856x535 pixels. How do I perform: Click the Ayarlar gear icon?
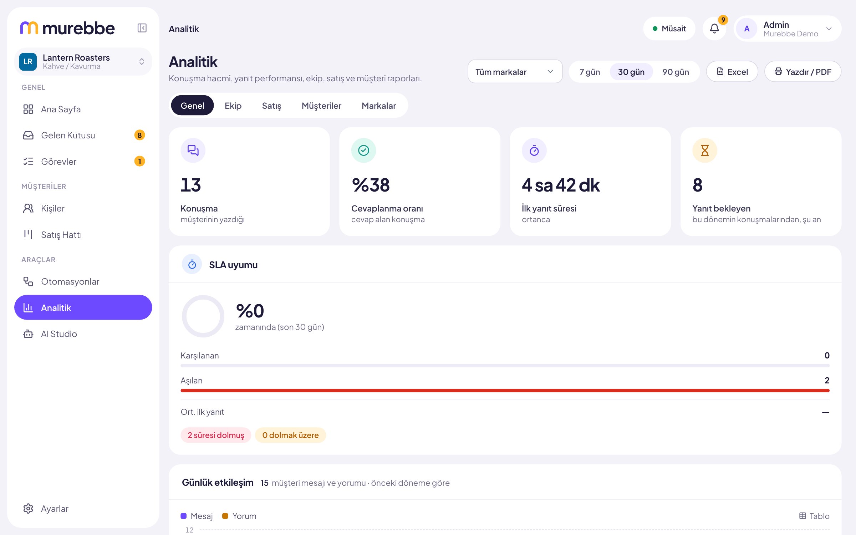[28, 509]
